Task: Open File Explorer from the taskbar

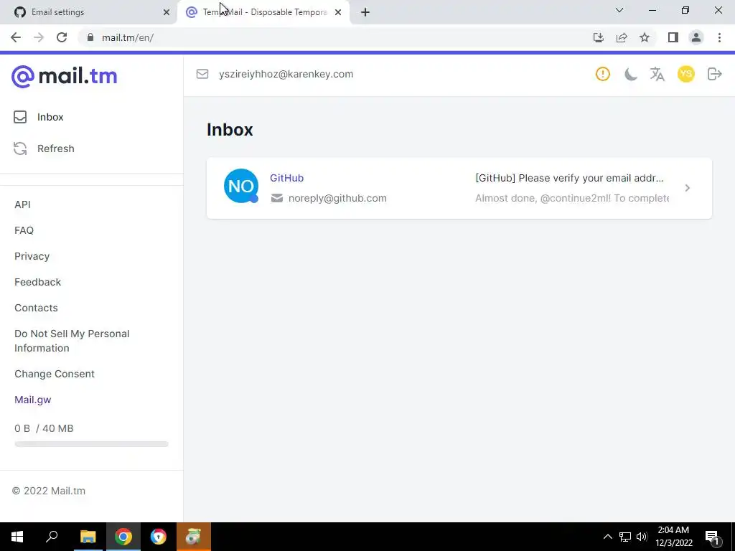Action: click(88, 537)
